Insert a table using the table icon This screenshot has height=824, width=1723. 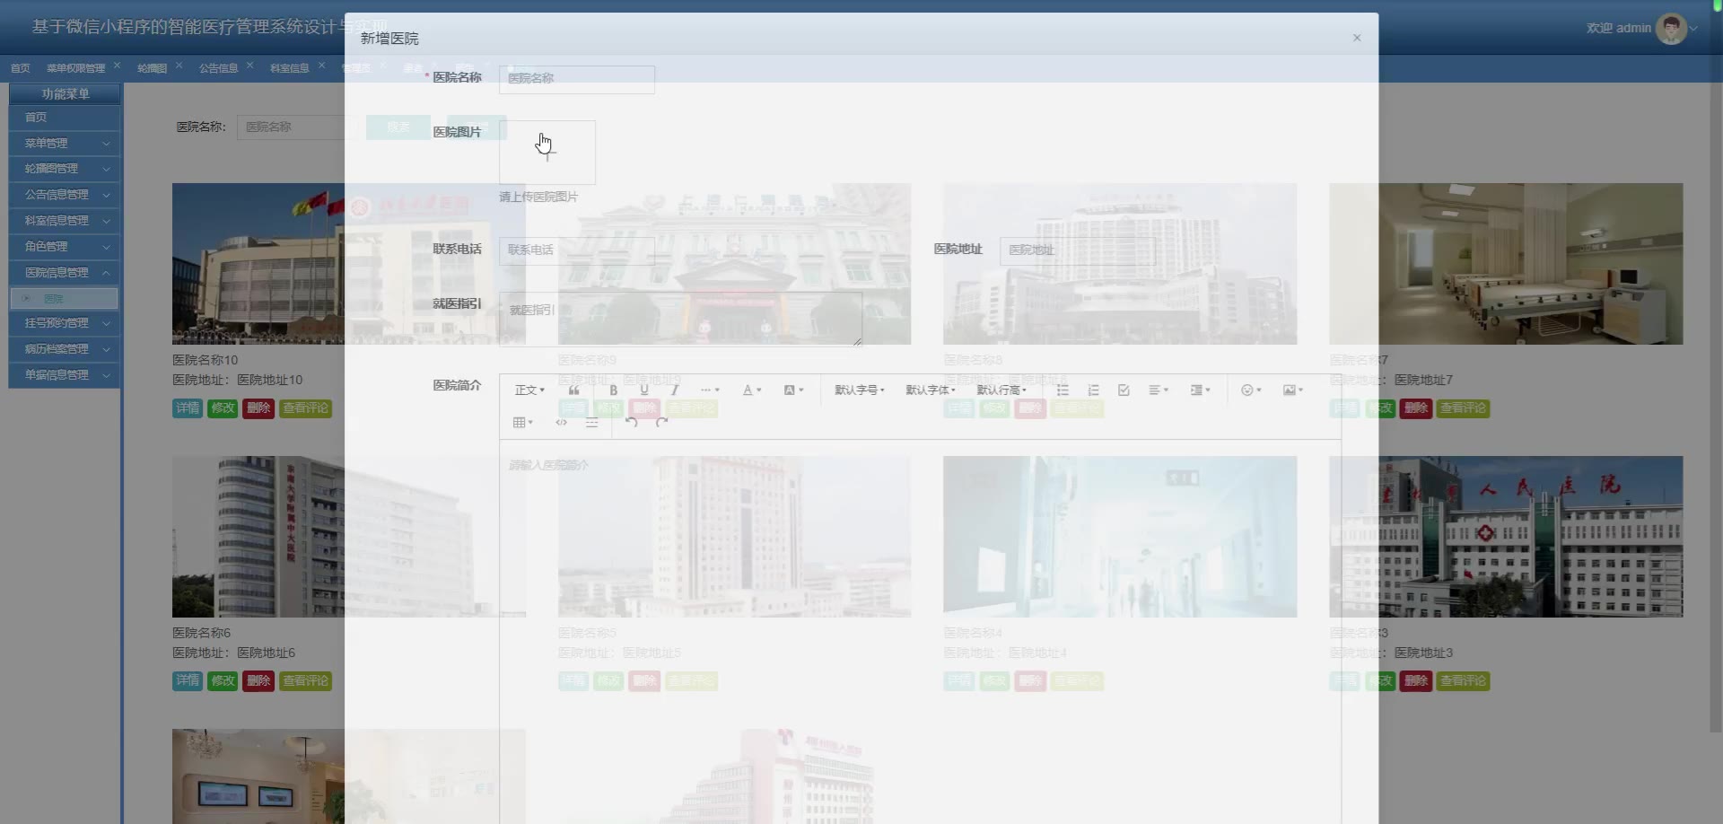pos(522,423)
